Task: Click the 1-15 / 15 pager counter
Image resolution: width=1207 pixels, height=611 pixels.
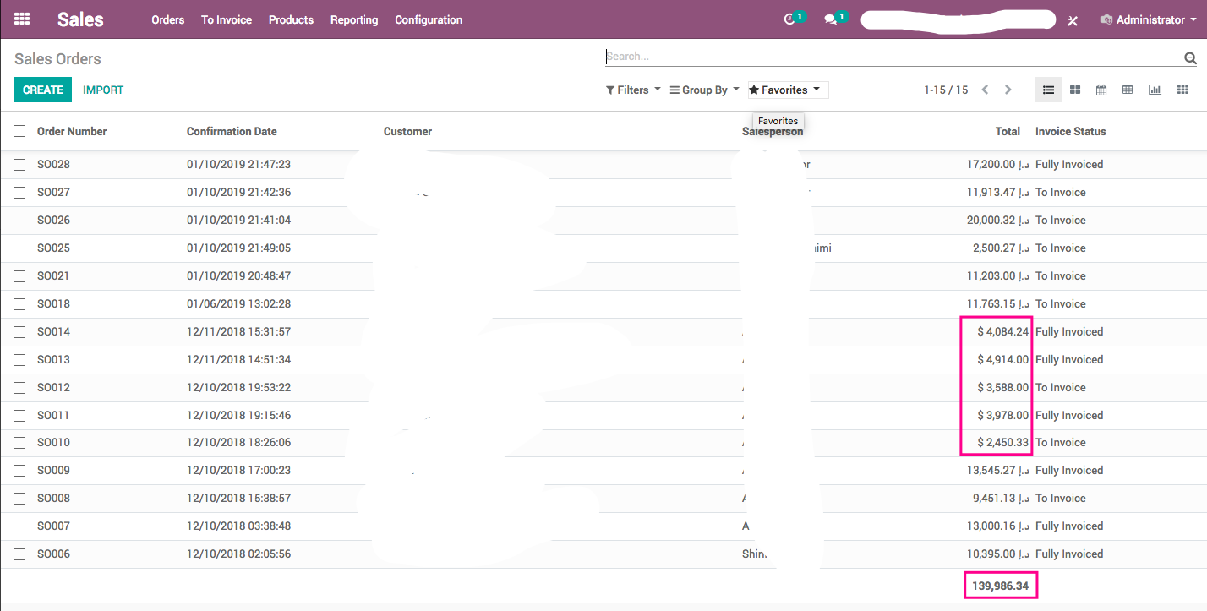Action: pyautogui.click(x=946, y=90)
